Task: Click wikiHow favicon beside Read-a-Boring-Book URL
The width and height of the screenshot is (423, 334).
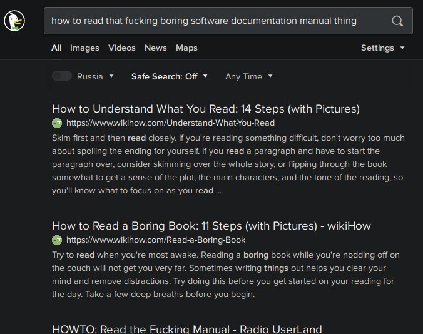Action: click(57, 240)
